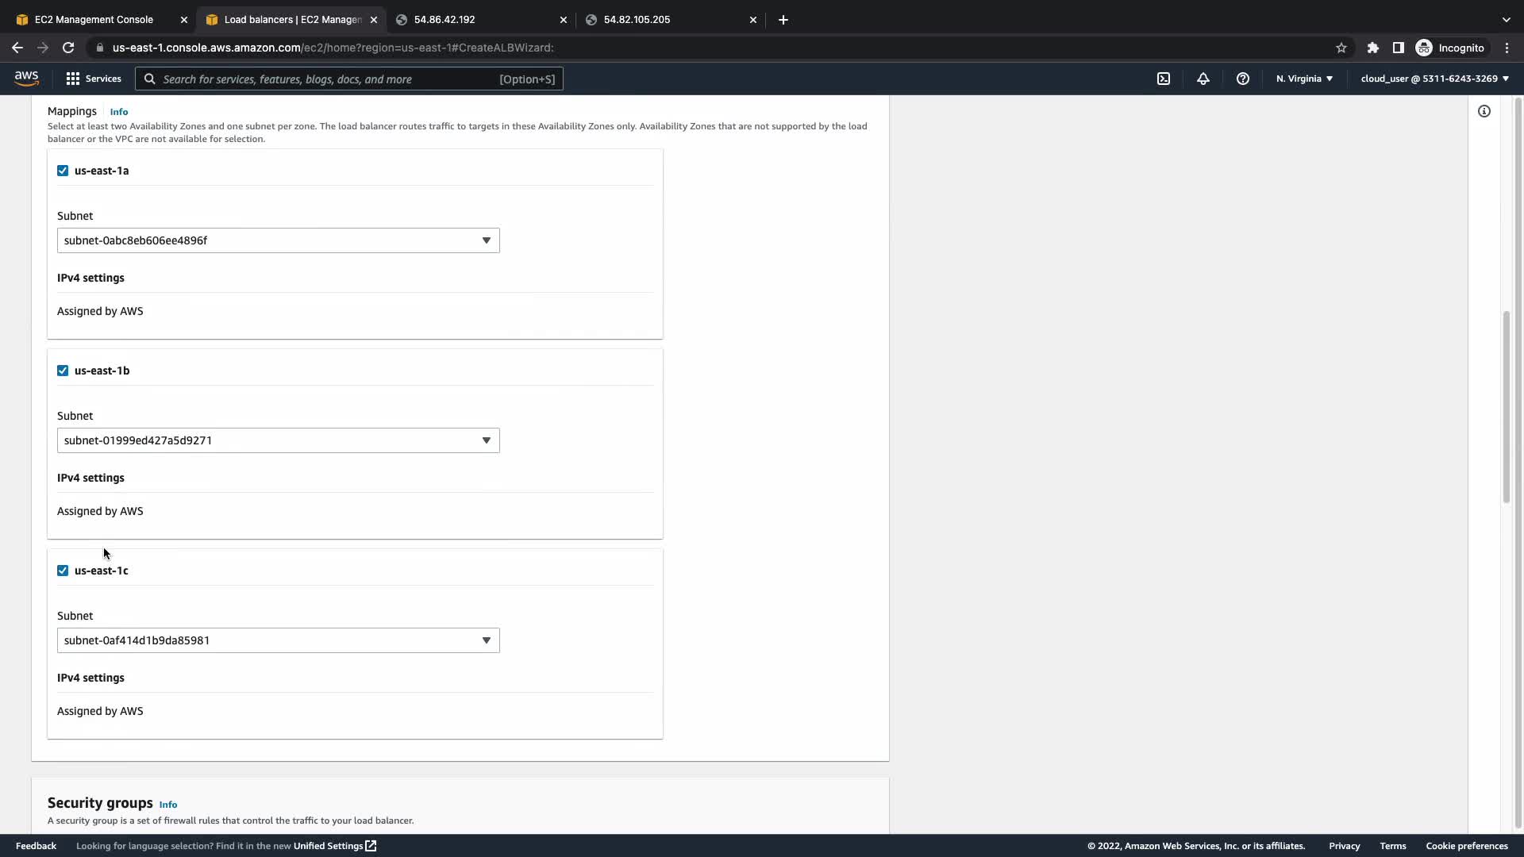1524x857 pixels.
Task: Click Info link next to Security groups
Action: pos(168,805)
